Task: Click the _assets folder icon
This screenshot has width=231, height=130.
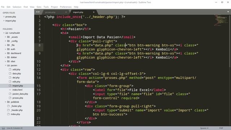Action: pyautogui.click(x=8, y=37)
